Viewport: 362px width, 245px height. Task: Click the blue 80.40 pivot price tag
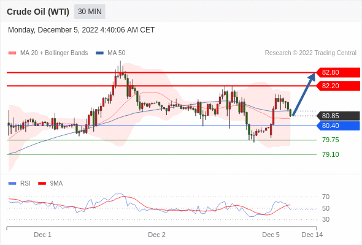click(338, 126)
